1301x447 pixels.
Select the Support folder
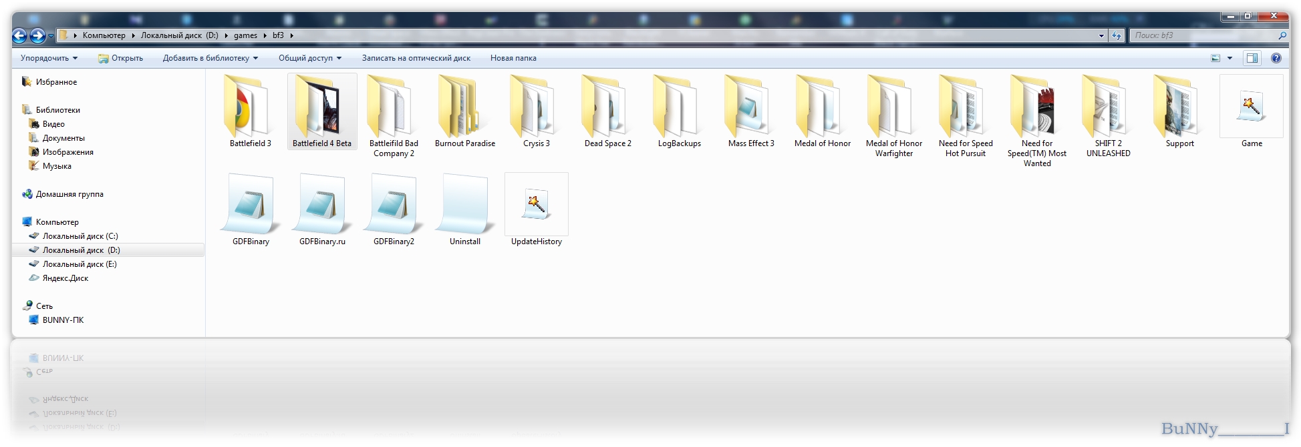pos(1180,111)
